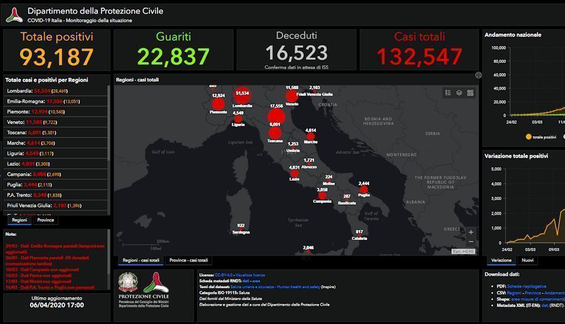The height and width of the screenshot is (324, 565).
Task: Download the PDF Schede riepilogative
Action: (527, 286)
